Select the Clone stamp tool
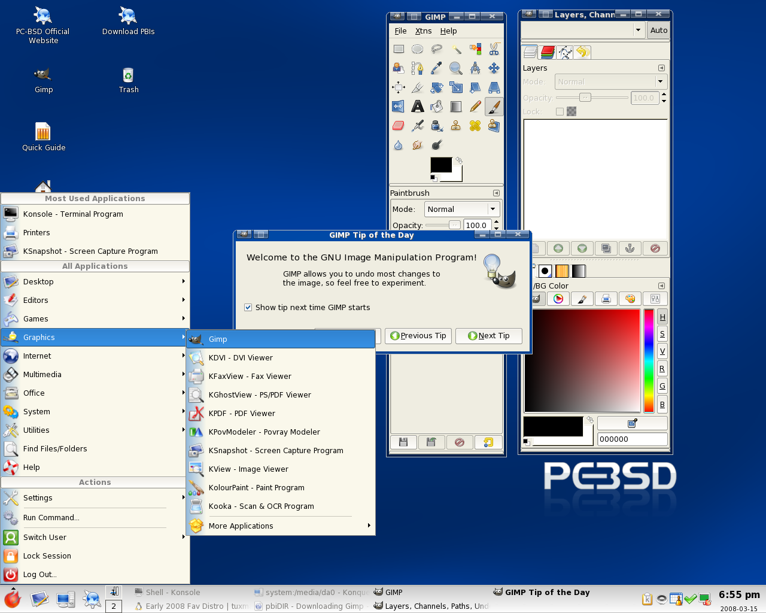Viewport: 766px width, 613px height. click(x=456, y=126)
